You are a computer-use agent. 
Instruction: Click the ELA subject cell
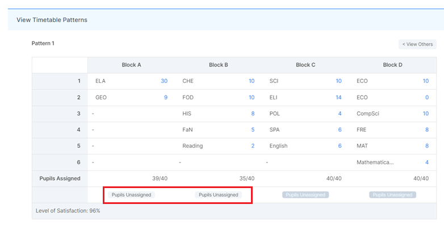pyautogui.click(x=100, y=81)
